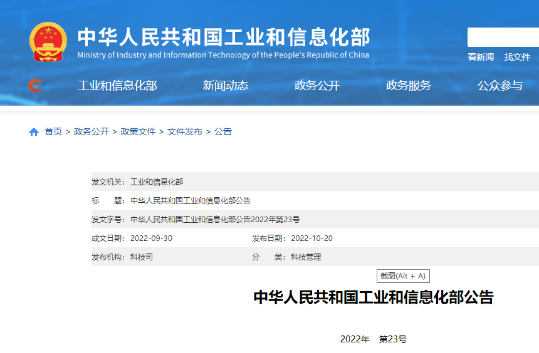Click the home icon in breadcrumb
The width and height of the screenshot is (539, 353).
34,132
